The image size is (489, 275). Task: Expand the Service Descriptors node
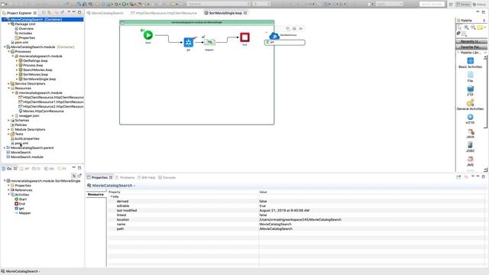[x=8, y=83]
